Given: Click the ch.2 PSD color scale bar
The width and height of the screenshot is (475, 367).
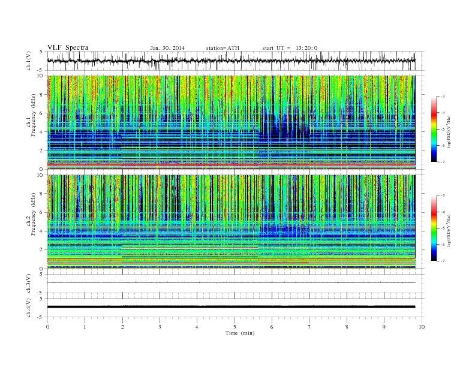Looking at the screenshot, I should click(434, 228).
